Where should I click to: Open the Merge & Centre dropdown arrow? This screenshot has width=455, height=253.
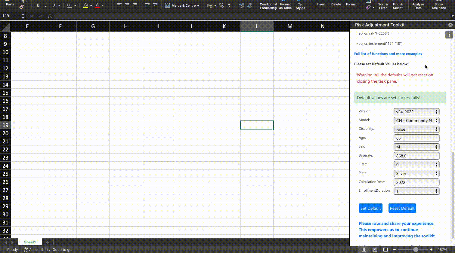[x=198, y=5]
